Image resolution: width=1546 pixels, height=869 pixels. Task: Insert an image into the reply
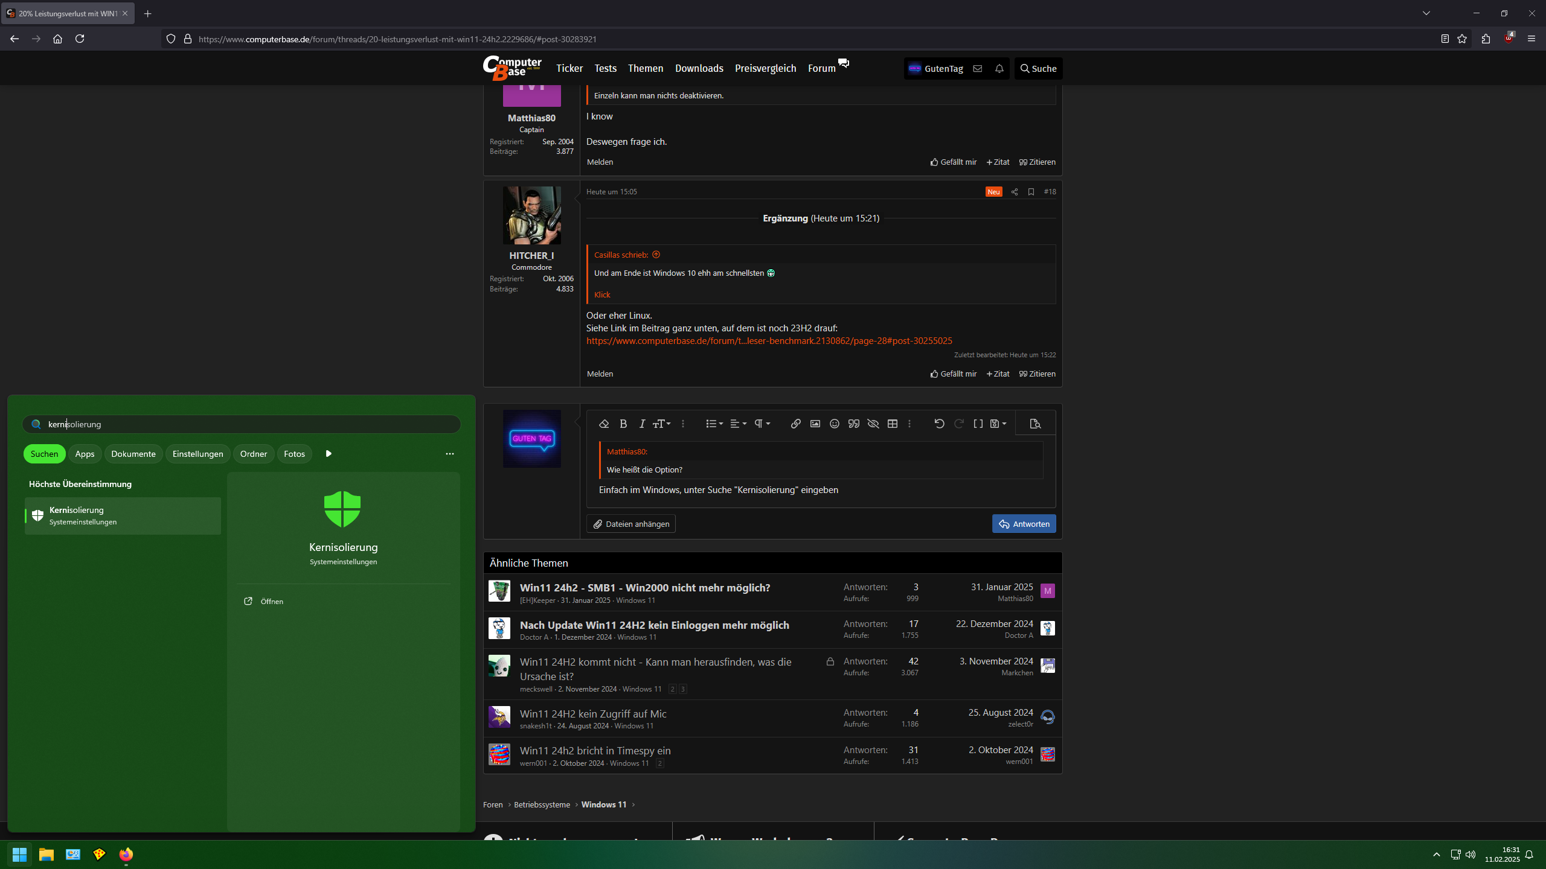point(815,424)
